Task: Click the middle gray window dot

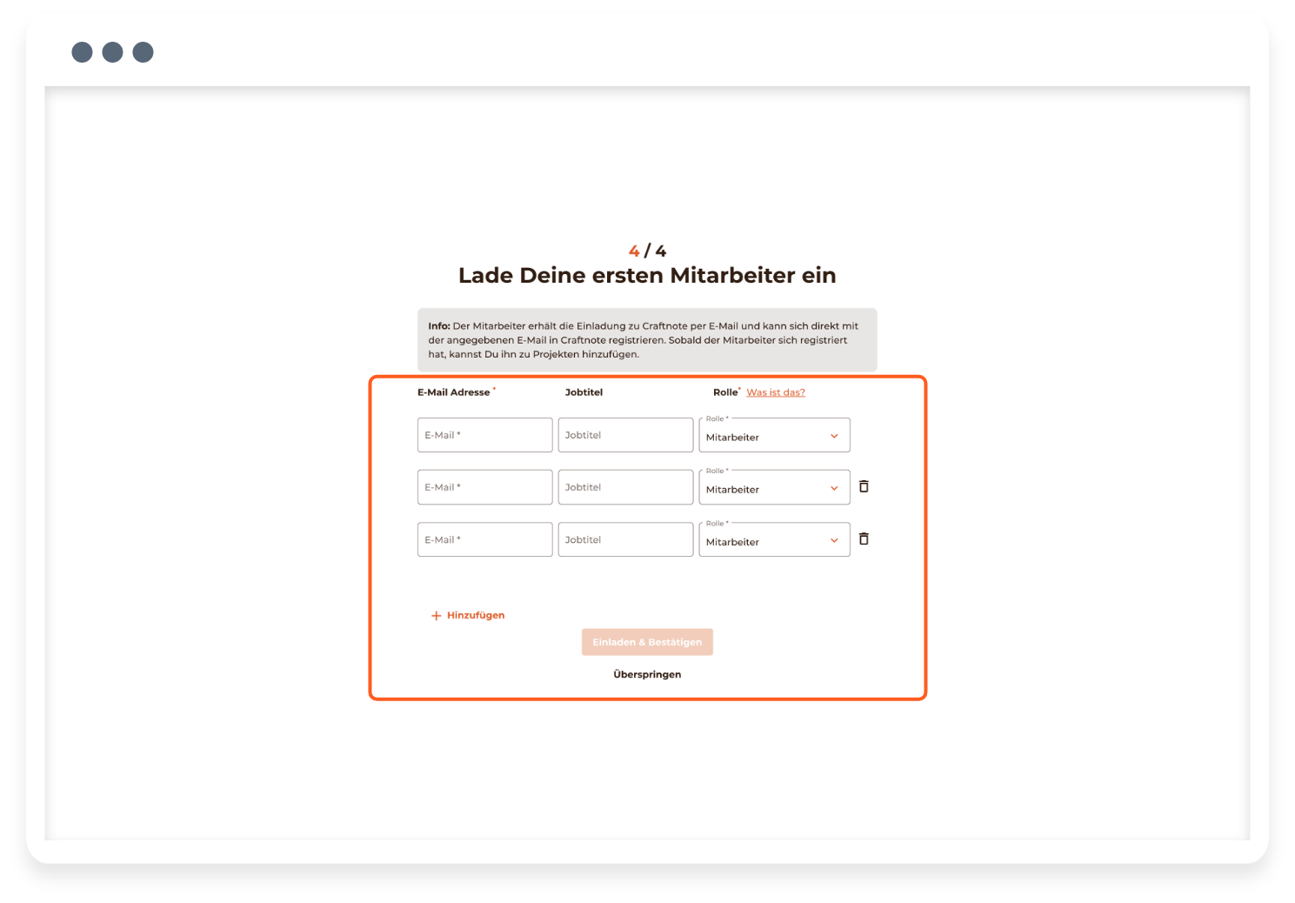Action: 112,52
